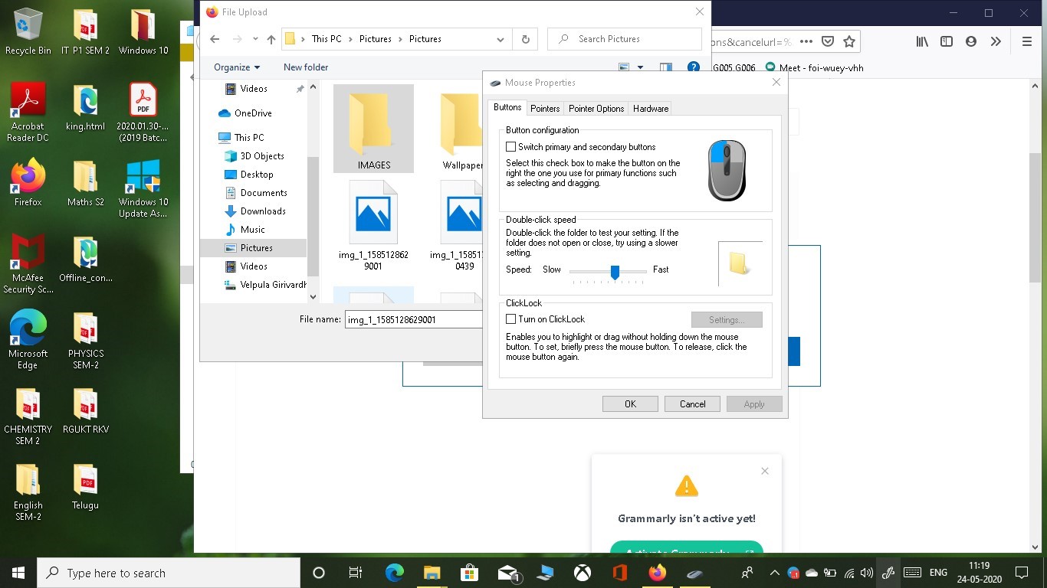Go back in File Upload navigation
Screen dimensions: 1047x588
(215, 39)
